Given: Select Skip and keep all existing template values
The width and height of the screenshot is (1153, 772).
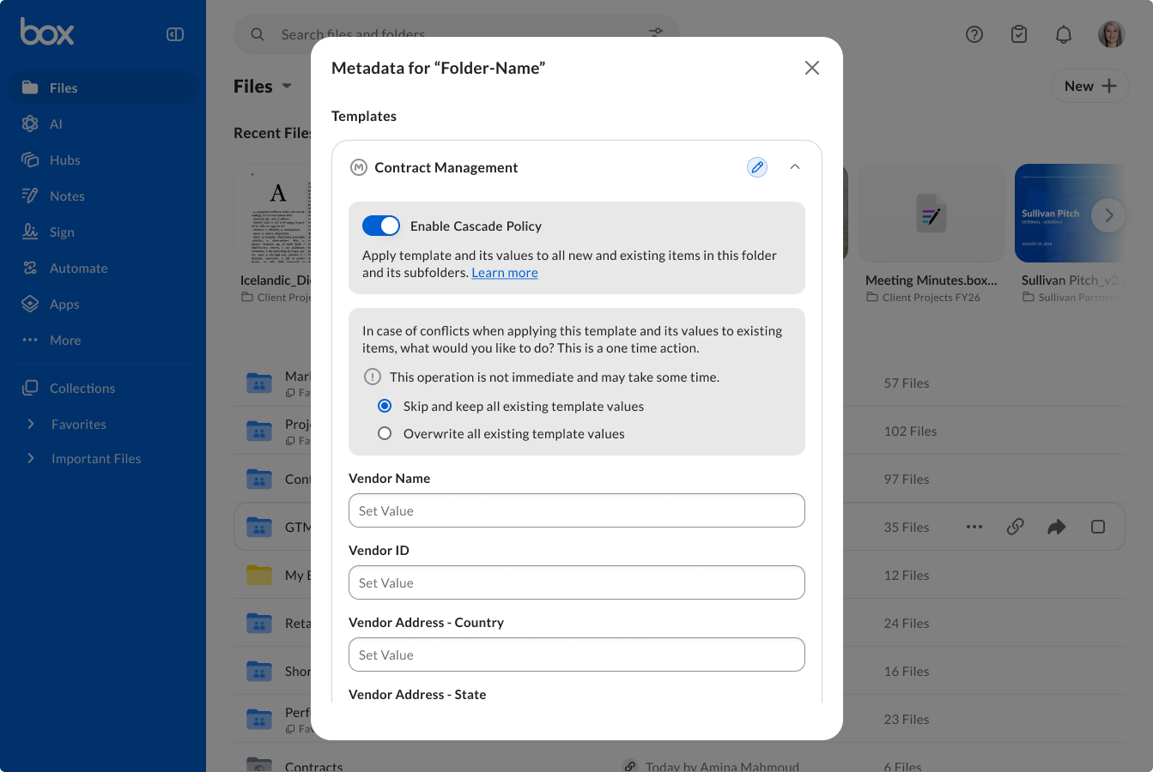Looking at the screenshot, I should pos(385,406).
